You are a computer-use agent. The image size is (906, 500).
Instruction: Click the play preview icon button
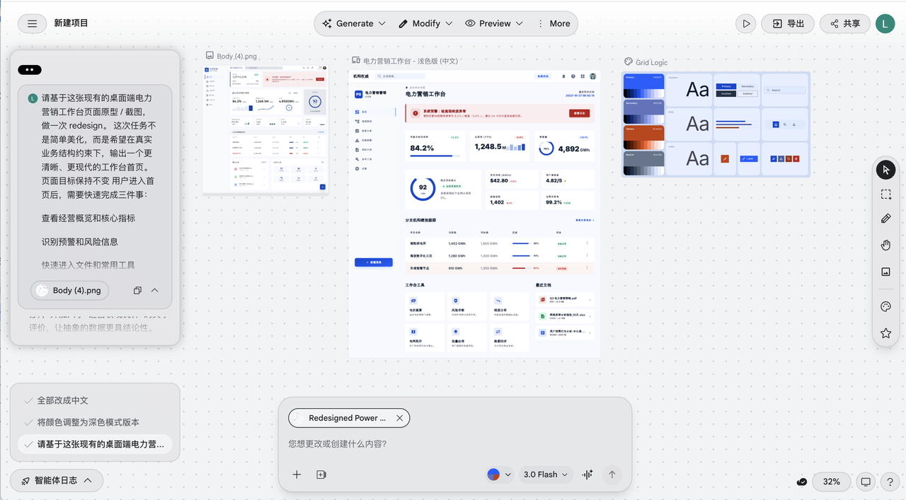coord(745,23)
